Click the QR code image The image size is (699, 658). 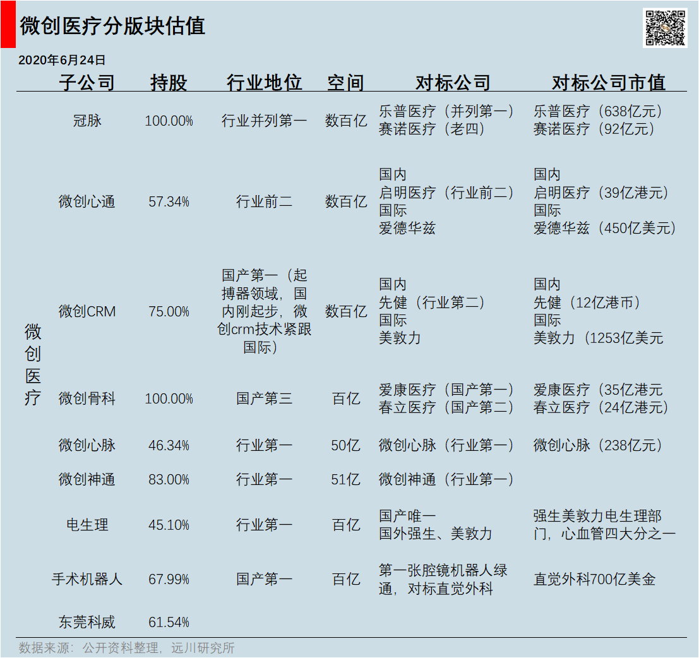(x=665, y=28)
